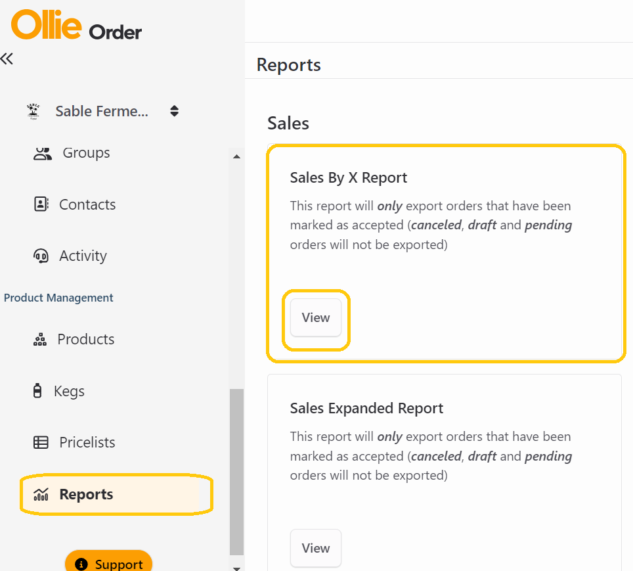This screenshot has width=633, height=571.
Task: Select Reports in the sidebar
Action: pos(116,494)
